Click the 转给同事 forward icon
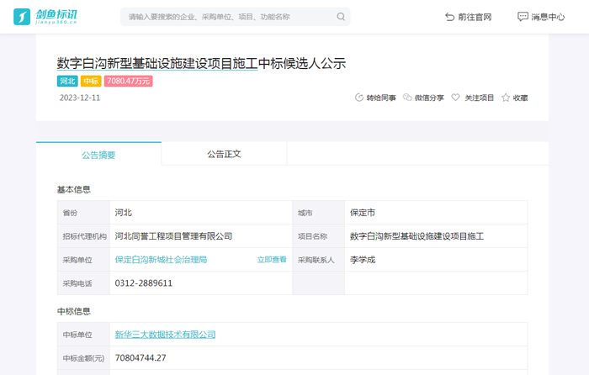Screen dimensions: 589x375 point(359,98)
